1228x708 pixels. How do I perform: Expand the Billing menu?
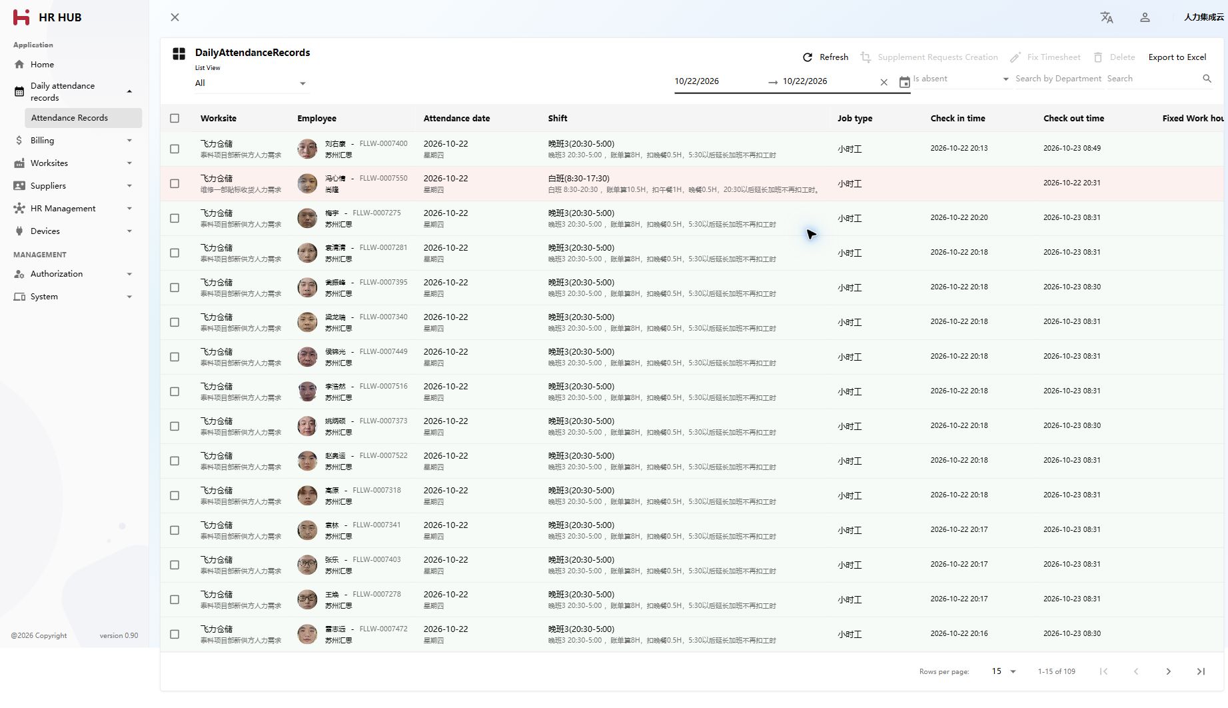click(129, 141)
